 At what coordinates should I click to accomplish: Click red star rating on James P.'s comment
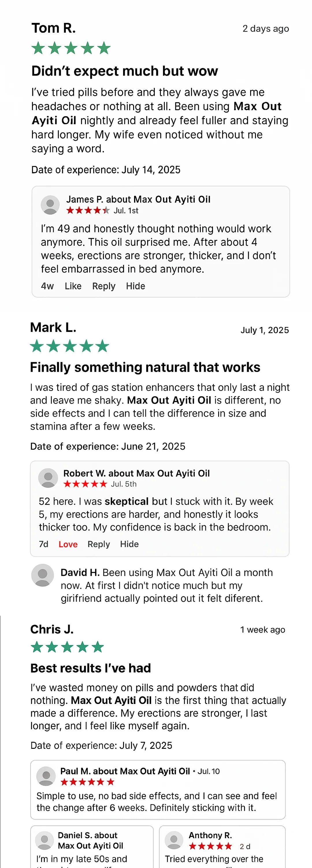pyautogui.click(x=88, y=211)
